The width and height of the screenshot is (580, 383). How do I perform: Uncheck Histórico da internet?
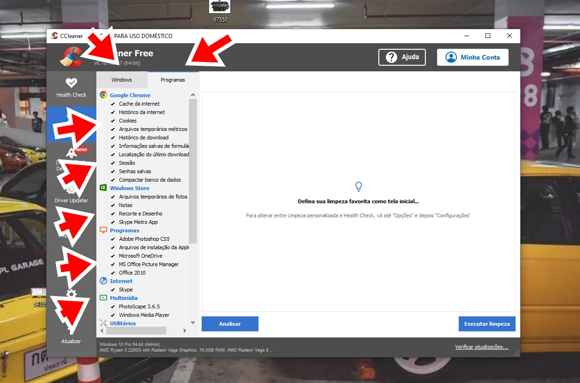(x=113, y=112)
